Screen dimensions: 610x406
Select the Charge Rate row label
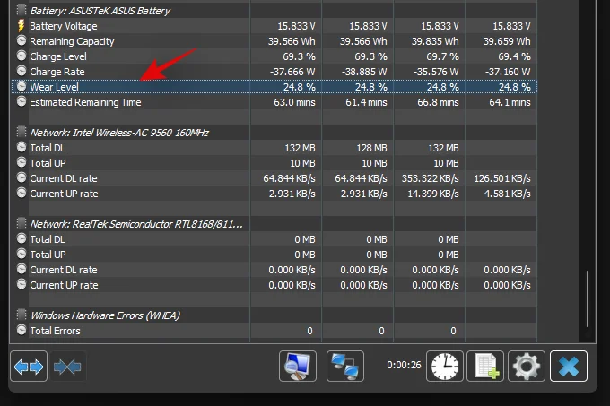[x=57, y=72]
